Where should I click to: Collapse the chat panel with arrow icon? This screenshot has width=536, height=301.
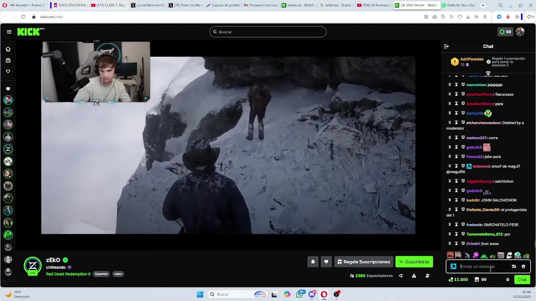[x=446, y=46]
